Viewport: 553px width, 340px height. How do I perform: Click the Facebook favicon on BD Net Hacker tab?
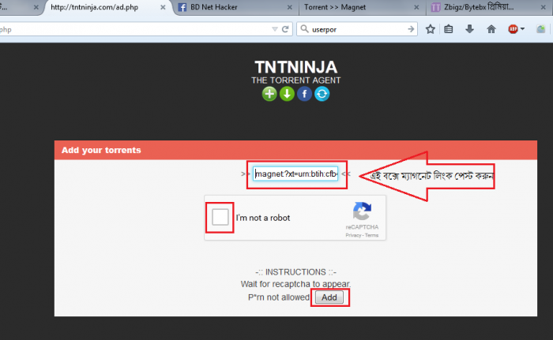coord(182,7)
